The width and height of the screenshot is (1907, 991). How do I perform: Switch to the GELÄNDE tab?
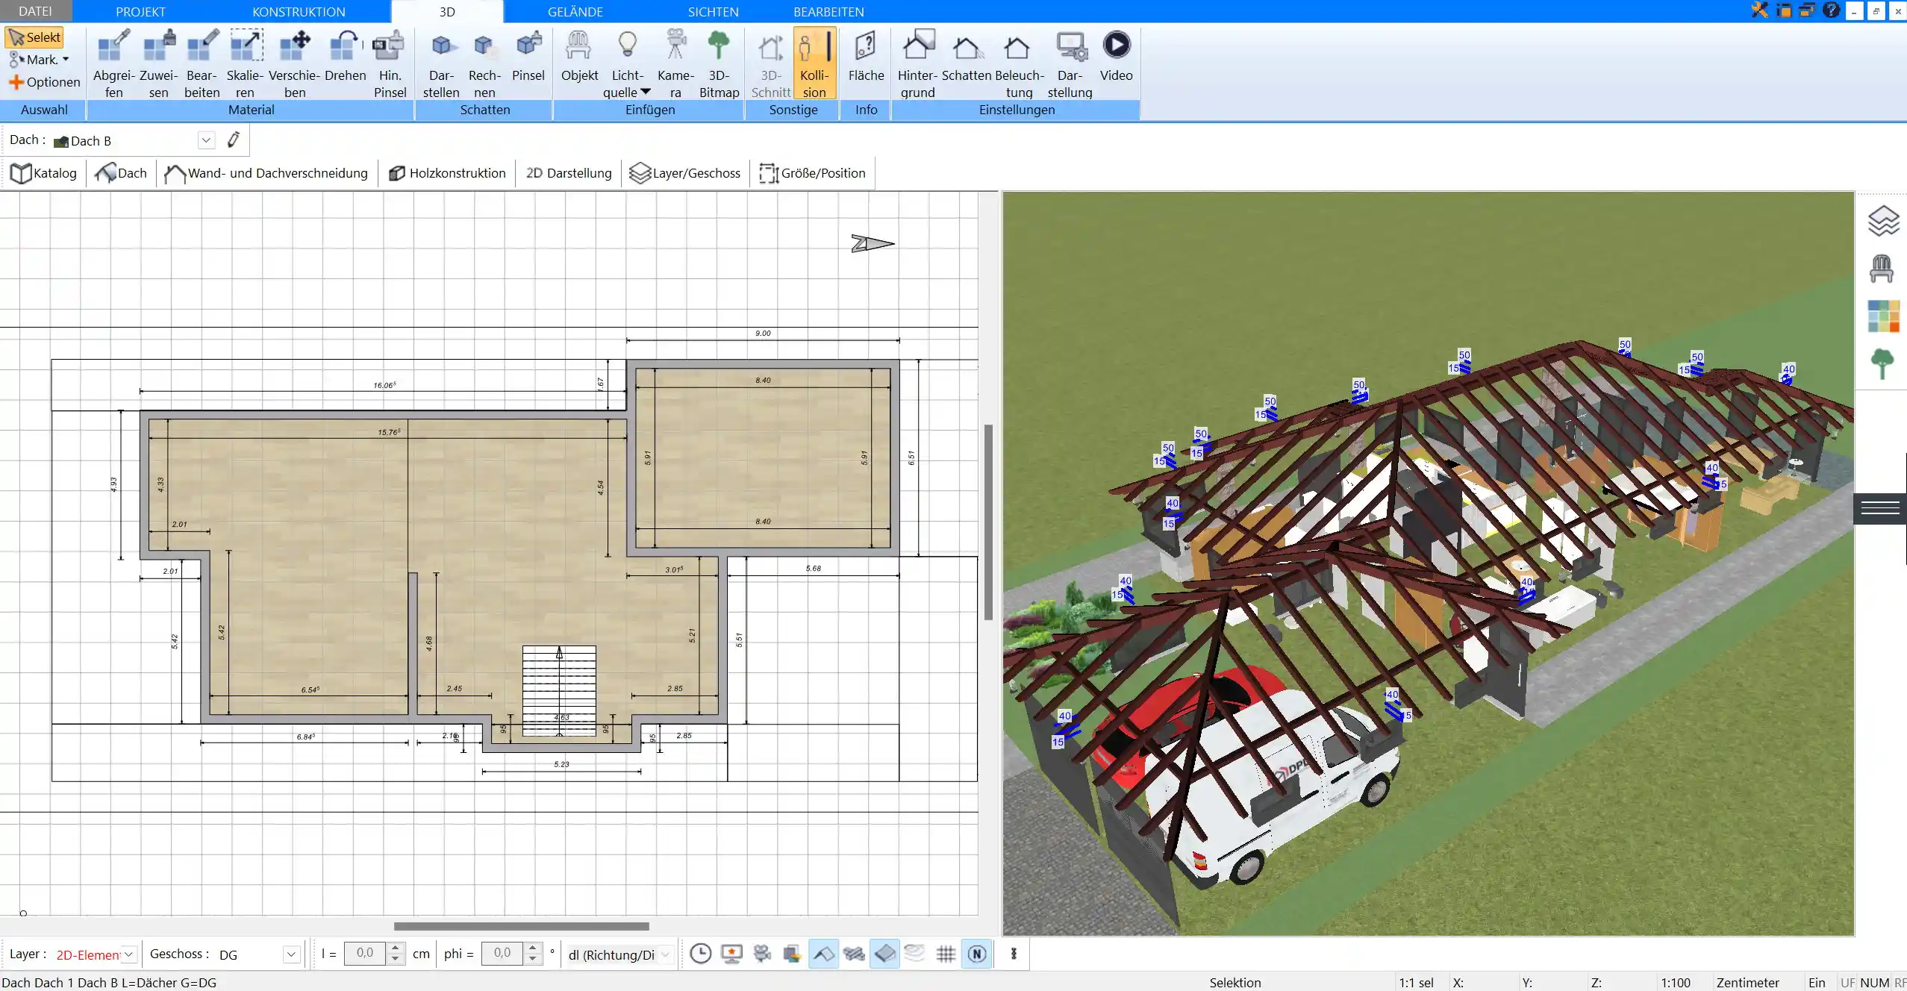pyautogui.click(x=575, y=11)
